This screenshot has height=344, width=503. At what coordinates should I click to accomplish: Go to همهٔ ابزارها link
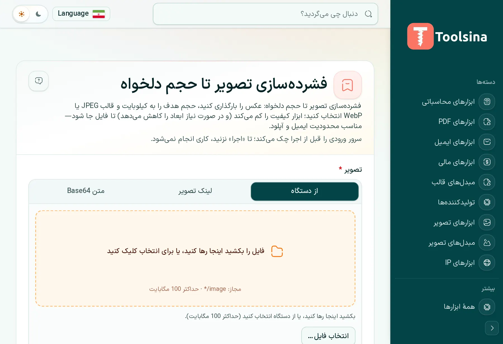tap(459, 307)
